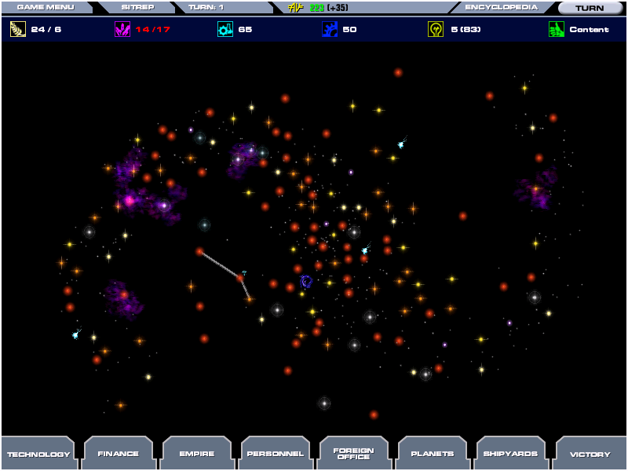Screen dimensions: 628x471
Task: Click the wheat food resource icon
Action: (x=17, y=29)
